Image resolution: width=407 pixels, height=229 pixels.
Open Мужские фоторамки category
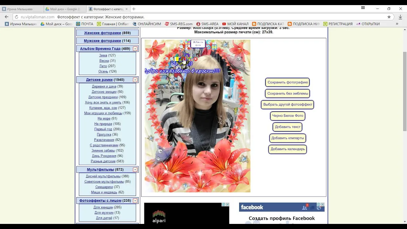pos(102,41)
